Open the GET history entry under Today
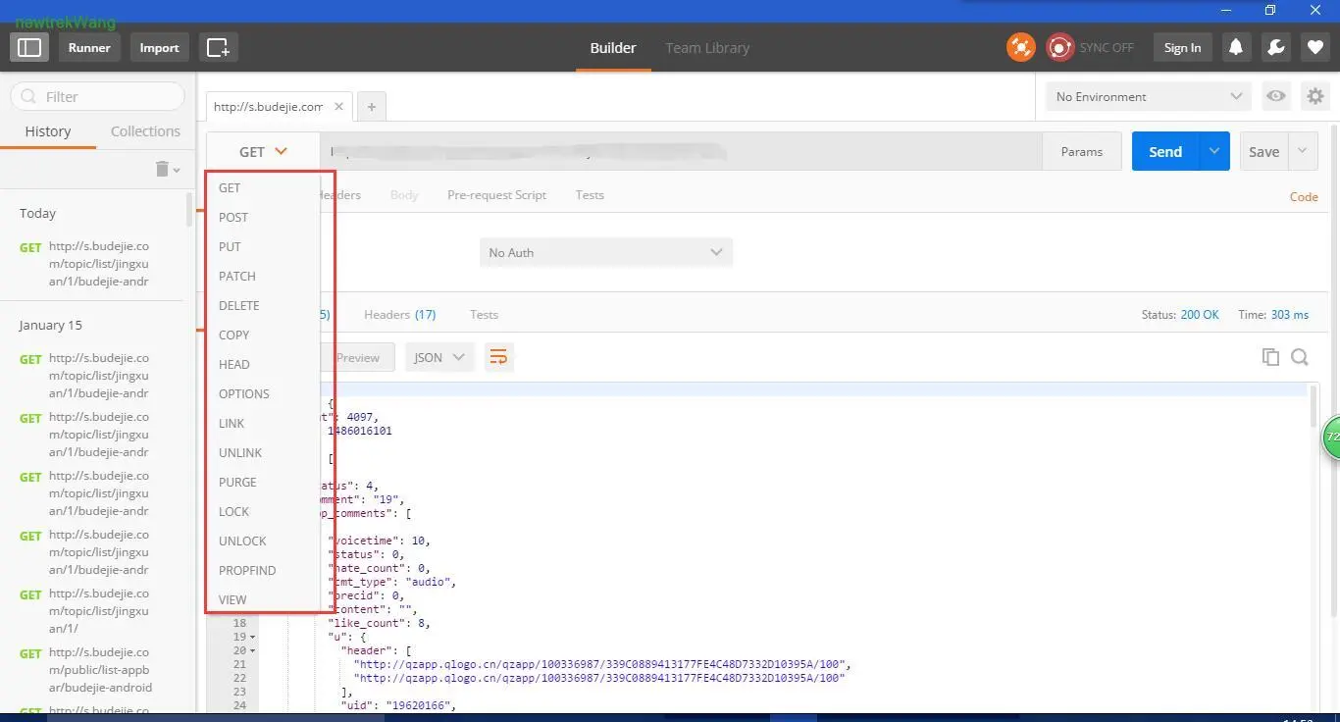The image size is (1340, 722). (92, 264)
